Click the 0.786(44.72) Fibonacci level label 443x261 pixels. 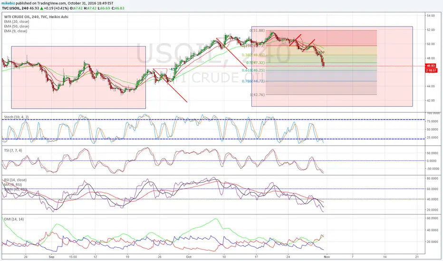point(253,81)
